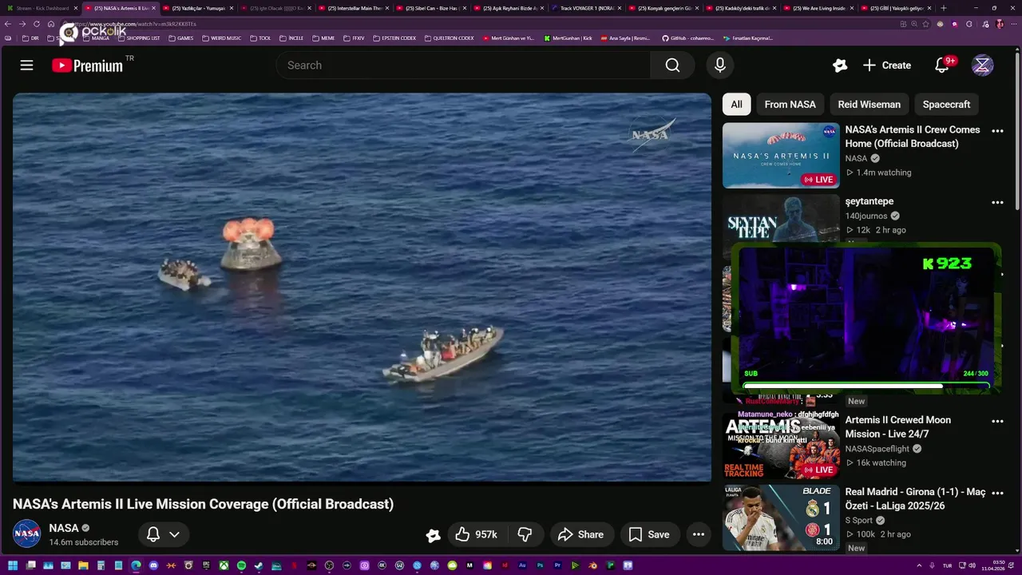Open Artemis II Crewed Moon Mission title link
The height and width of the screenshot is (575, 1022).
click(x=897, y=426)
